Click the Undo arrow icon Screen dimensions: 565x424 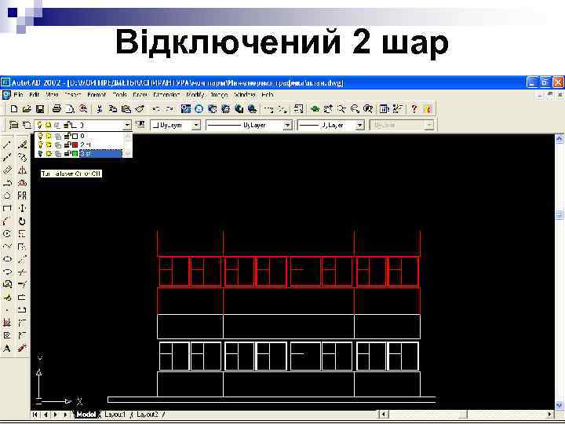[x=156, y=108]
